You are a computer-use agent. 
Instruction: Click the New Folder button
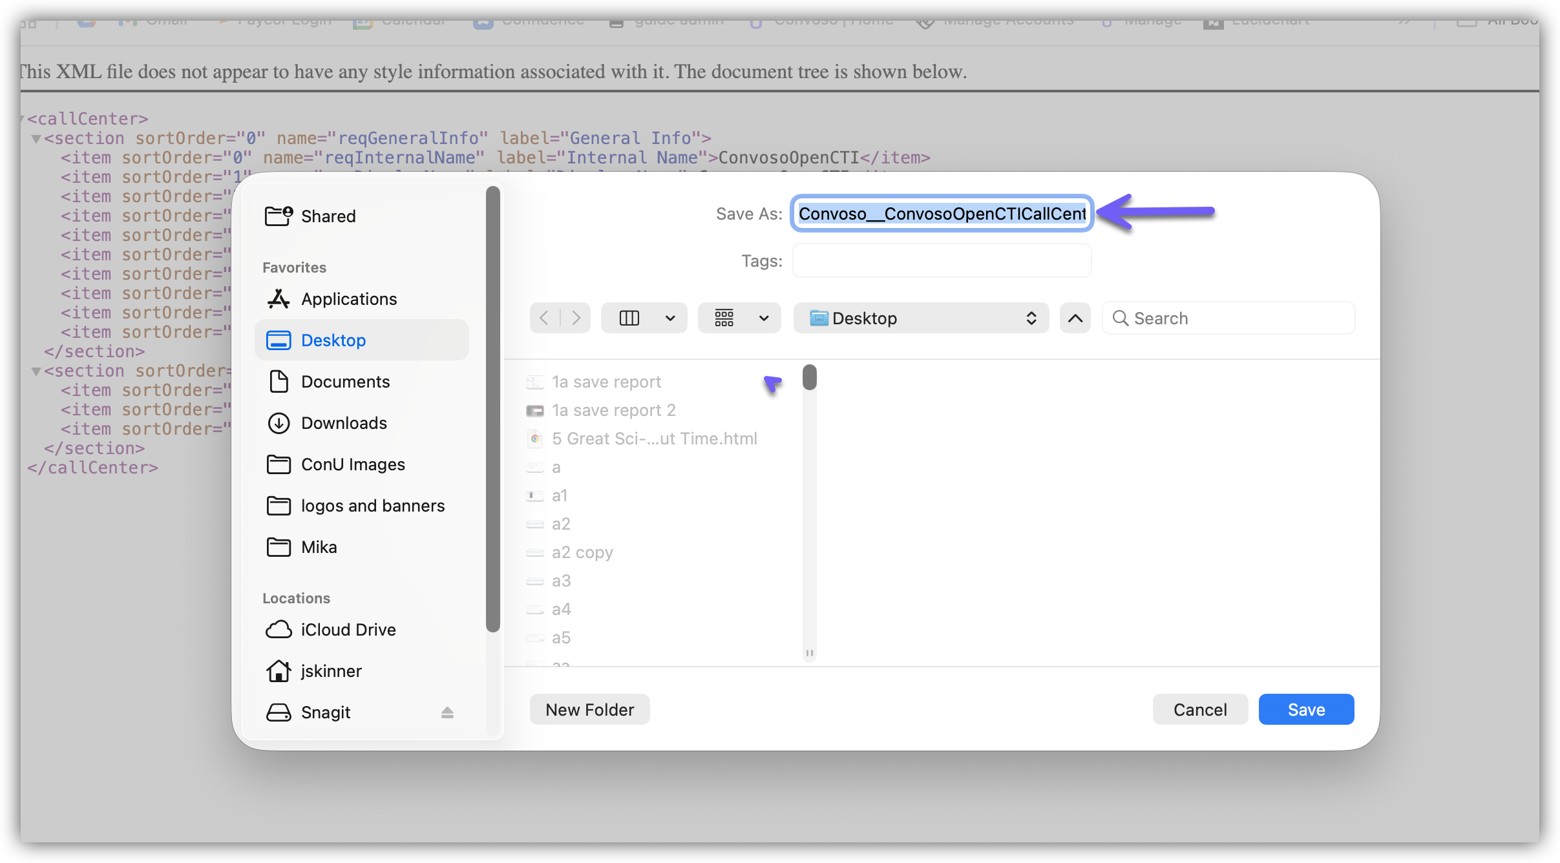589,709
